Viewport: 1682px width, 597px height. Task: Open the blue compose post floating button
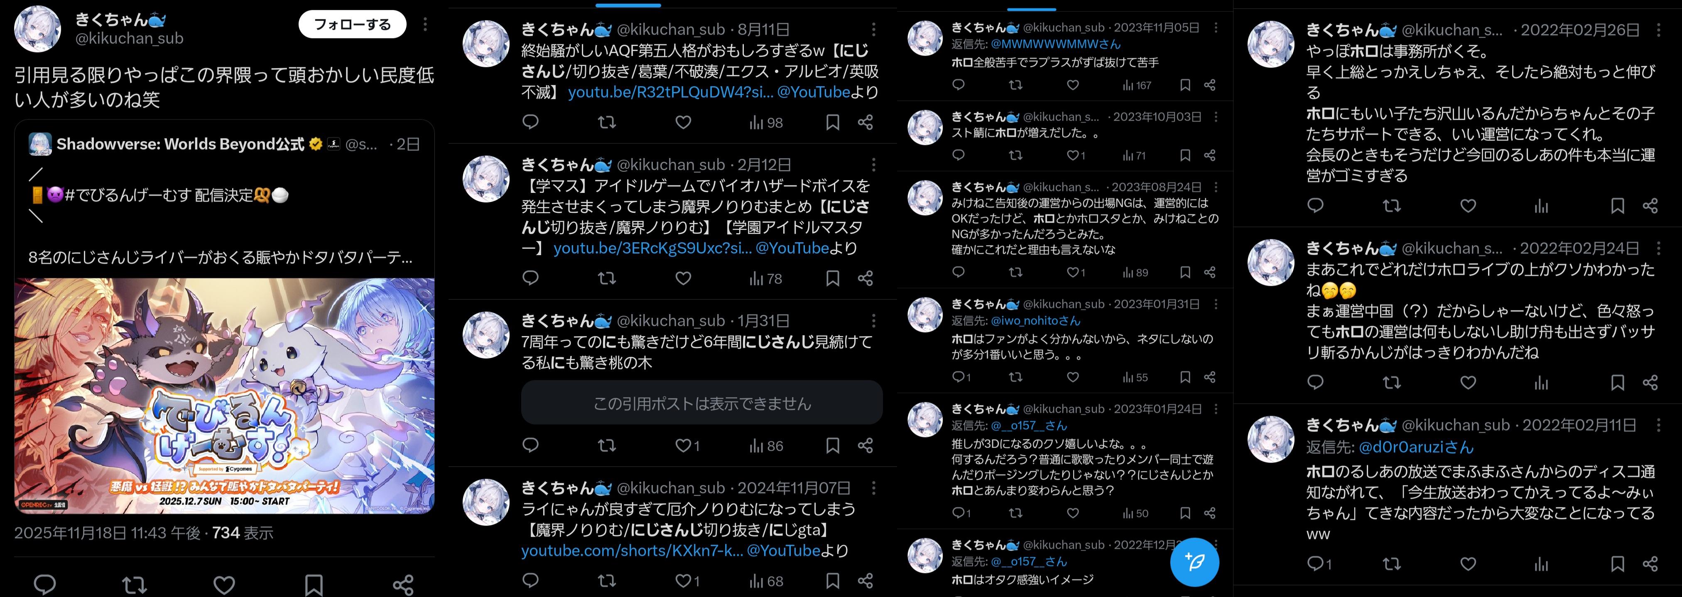pos(1194,562)
